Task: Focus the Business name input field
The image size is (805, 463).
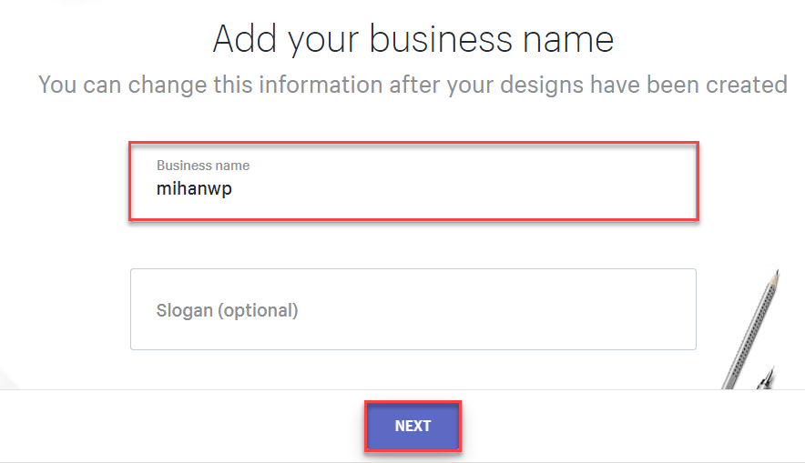Action: tap(413, 182)
